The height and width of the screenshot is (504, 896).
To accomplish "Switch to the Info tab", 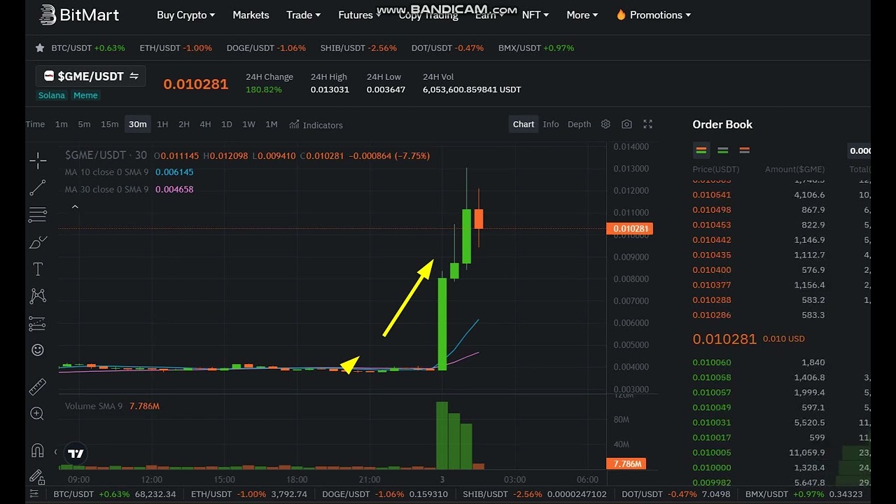I will pos(551,124).
